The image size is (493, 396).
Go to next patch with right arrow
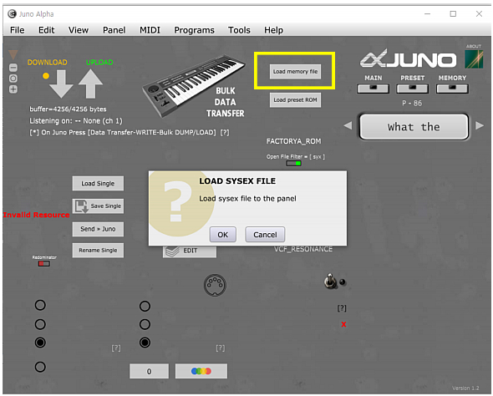[x=480, y=125]
